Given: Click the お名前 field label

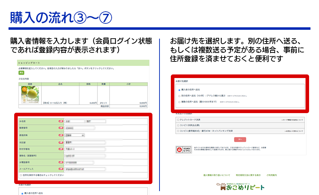Looking at the screenshot, I should 23,121.
